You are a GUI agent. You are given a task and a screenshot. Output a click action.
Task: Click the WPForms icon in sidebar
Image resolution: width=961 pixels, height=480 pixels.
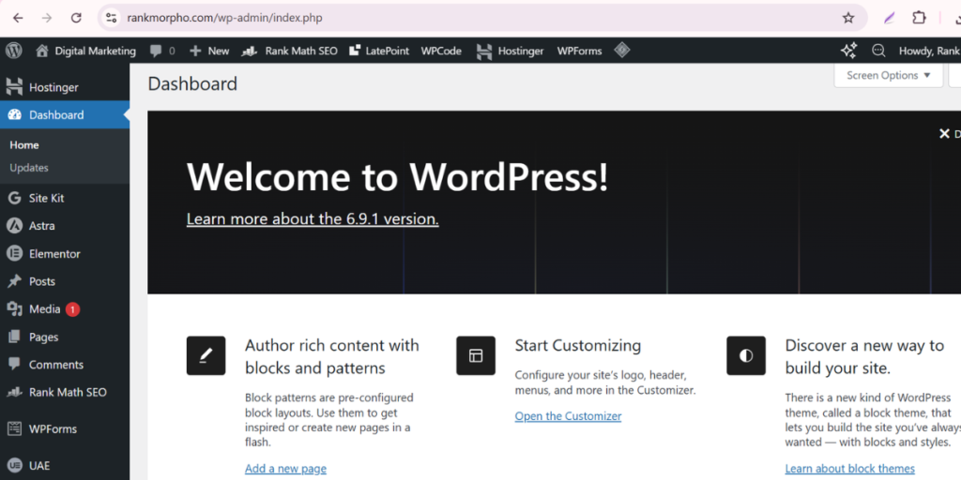pos(14,428)
